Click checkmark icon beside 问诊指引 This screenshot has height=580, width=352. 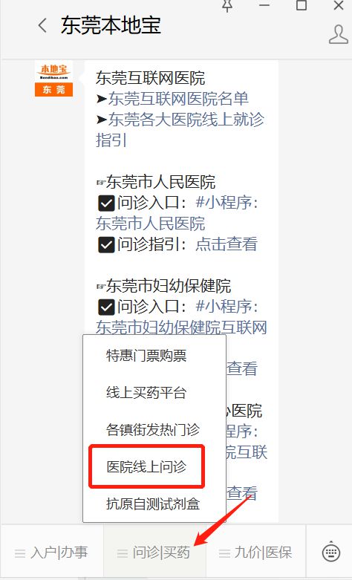(106, 244)
